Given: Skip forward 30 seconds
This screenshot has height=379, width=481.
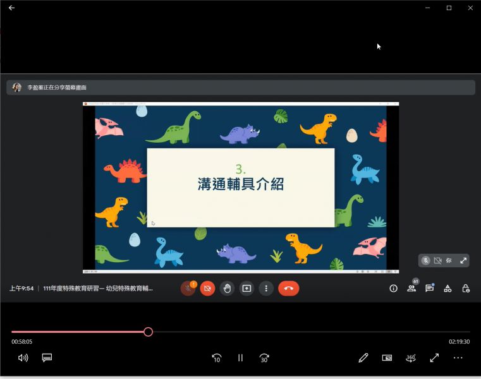Looking at the screenshot, I should click(x=264, y=358).
